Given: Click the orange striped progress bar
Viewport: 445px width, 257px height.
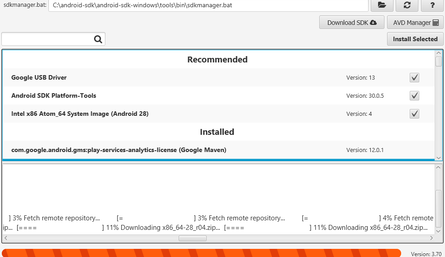Looking at the screenshot, I should (201, 253).
